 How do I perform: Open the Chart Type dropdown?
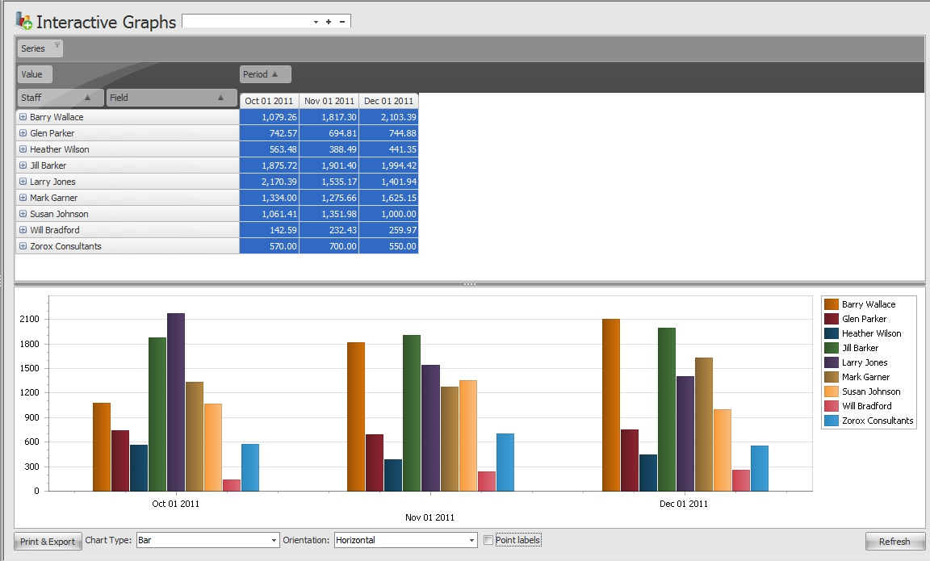273,539
